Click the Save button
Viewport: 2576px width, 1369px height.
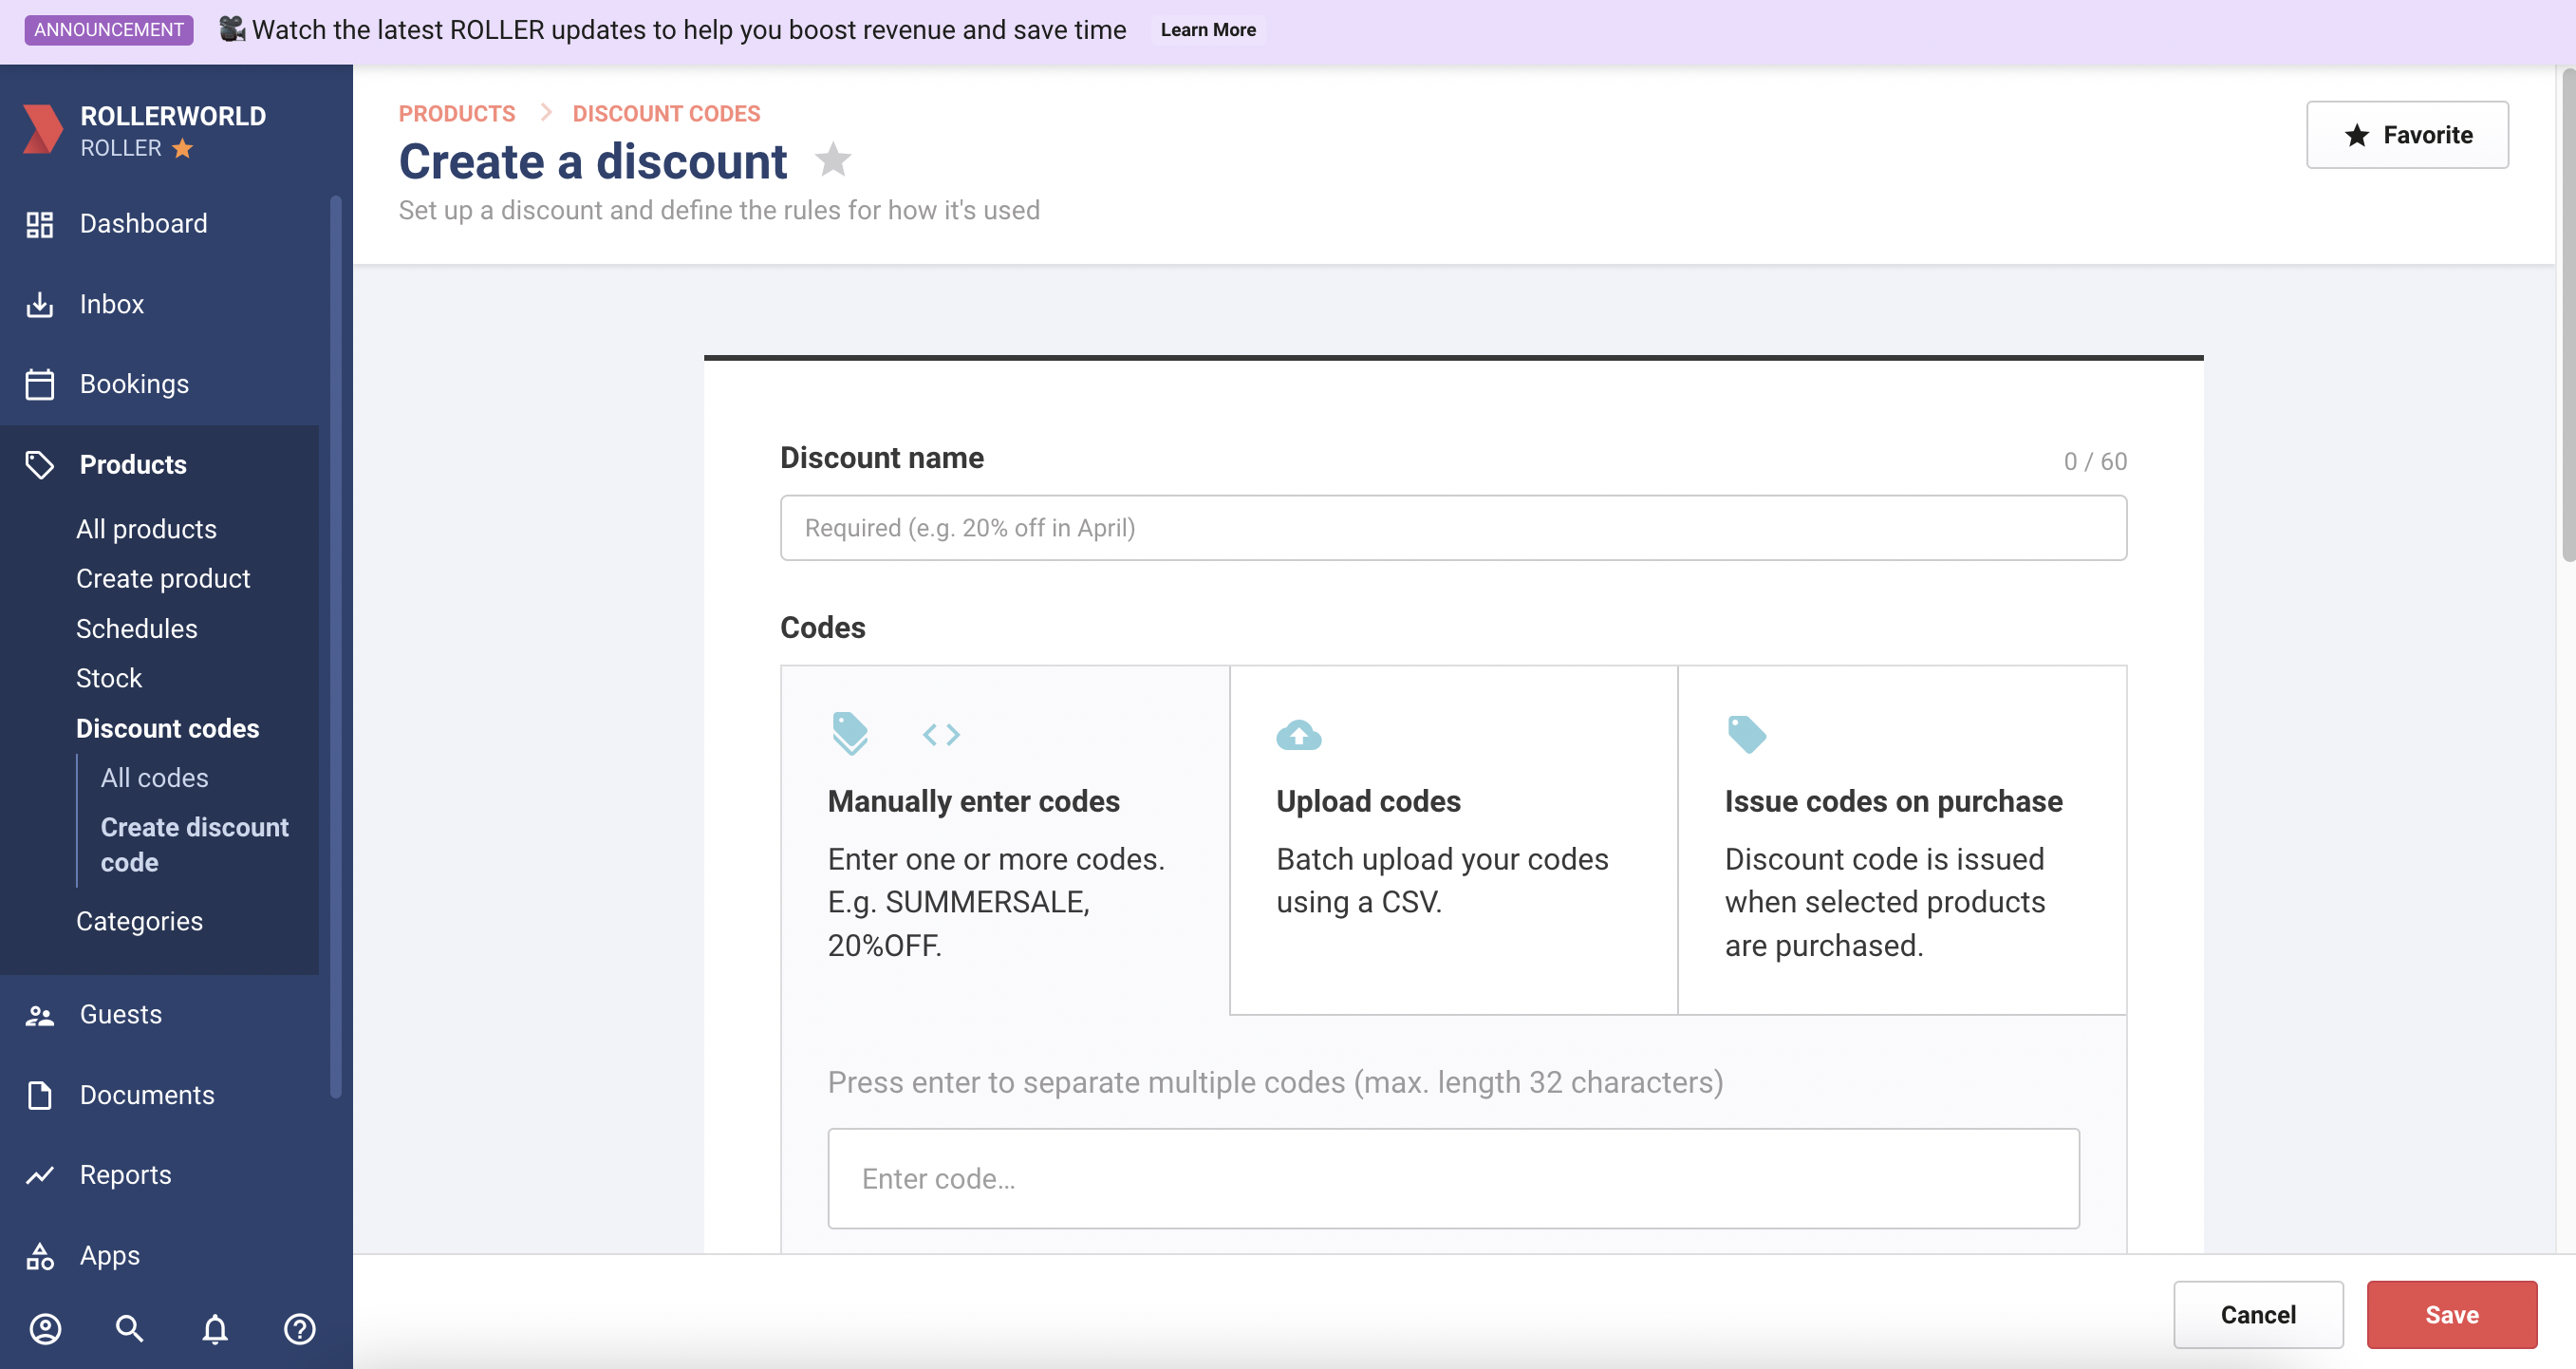click(2451, 1315)
